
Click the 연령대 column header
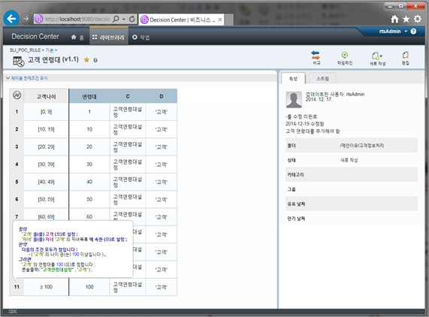pyautogui.click(x=89, y=96)
